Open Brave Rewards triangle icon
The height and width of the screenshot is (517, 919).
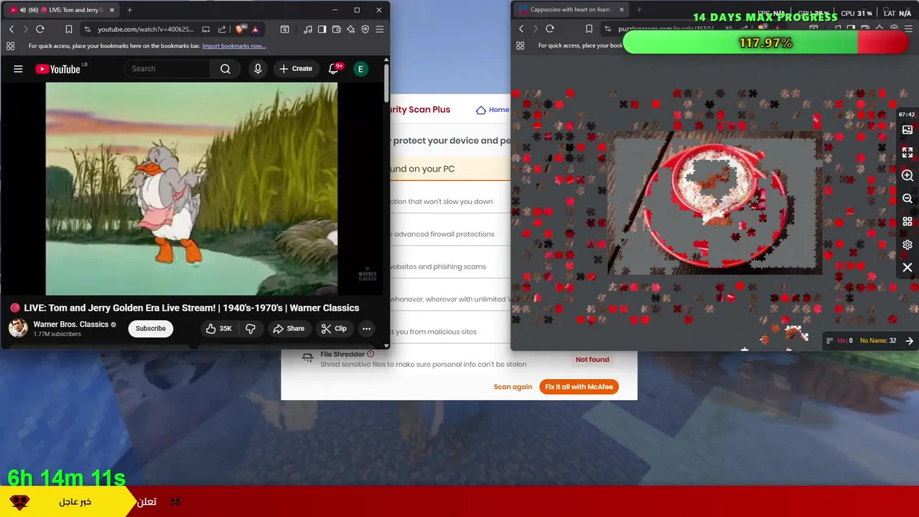[x=255, y=29]
